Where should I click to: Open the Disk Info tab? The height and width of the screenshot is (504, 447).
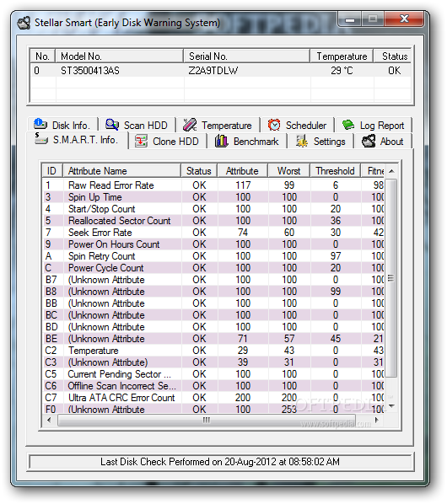point(62,125)
